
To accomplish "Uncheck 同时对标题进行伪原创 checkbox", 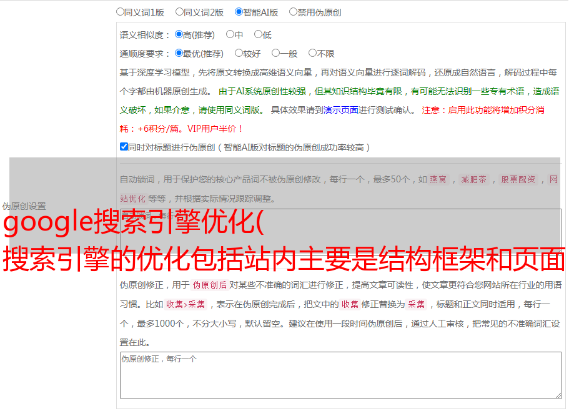I will tap(124, 147).
